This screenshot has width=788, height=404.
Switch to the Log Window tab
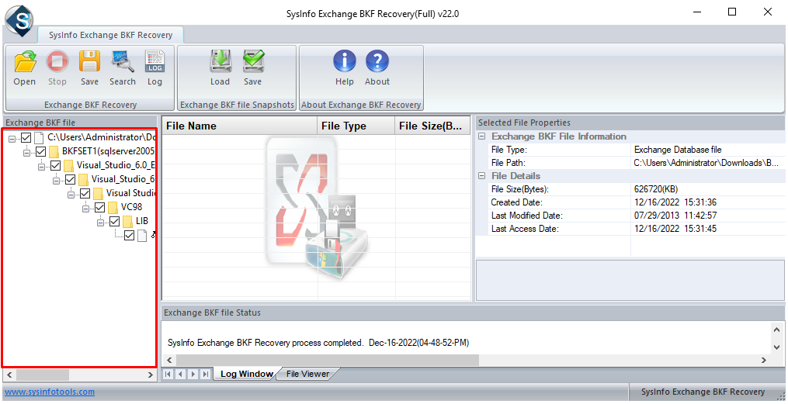pyautogui.click(x=247, y=374)
